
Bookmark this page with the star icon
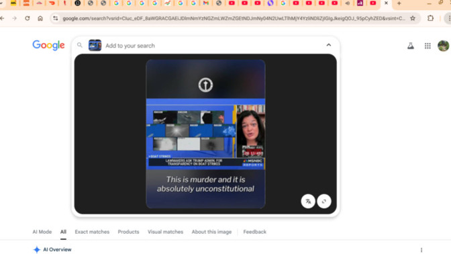coord(413,18)
